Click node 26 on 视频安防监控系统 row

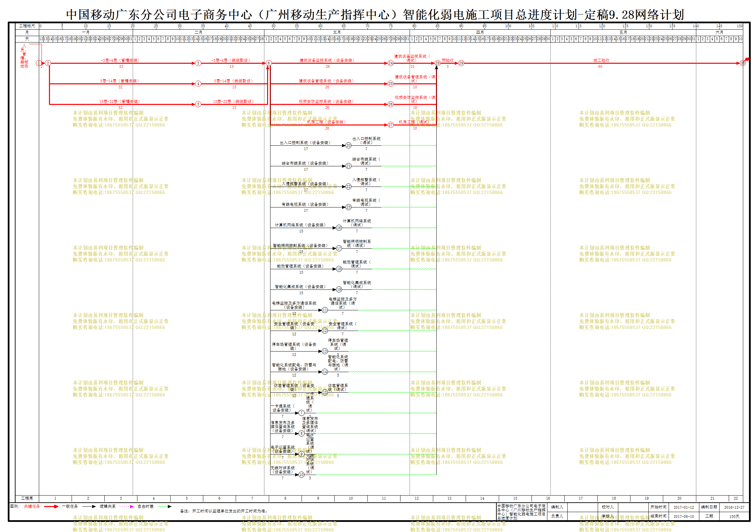(391, 104)
